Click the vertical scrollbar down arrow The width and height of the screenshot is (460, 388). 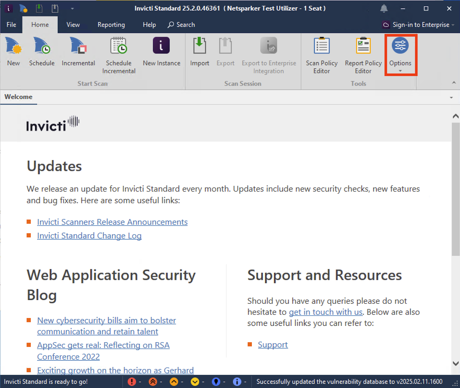click(455, 363)
